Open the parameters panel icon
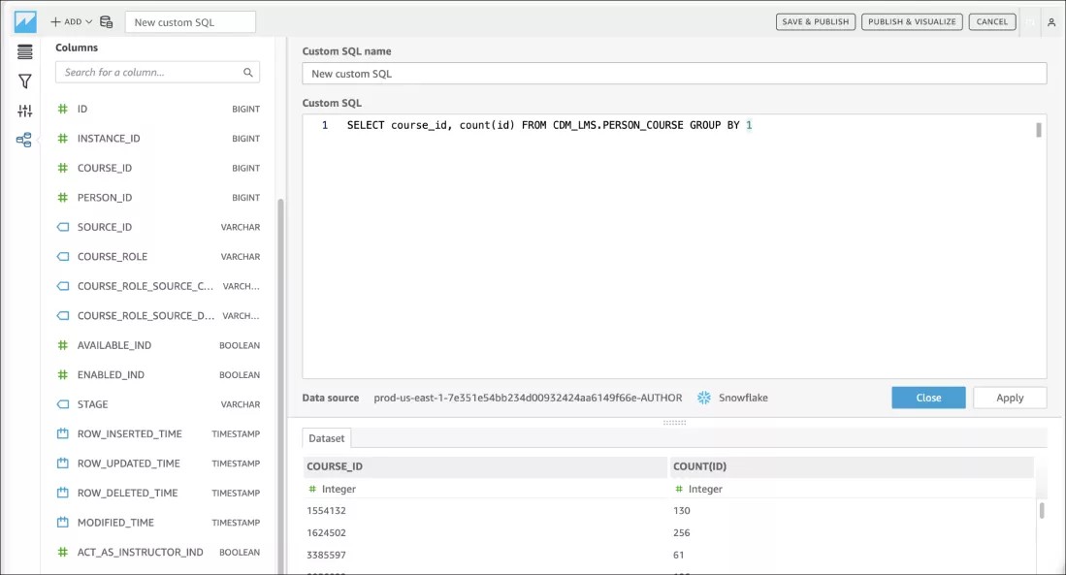This screenshot has height=575, width=1066. (22, 111)
